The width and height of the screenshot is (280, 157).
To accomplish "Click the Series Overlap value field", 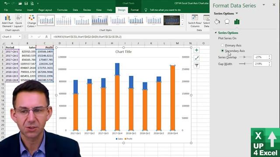I will click(261, 57).
